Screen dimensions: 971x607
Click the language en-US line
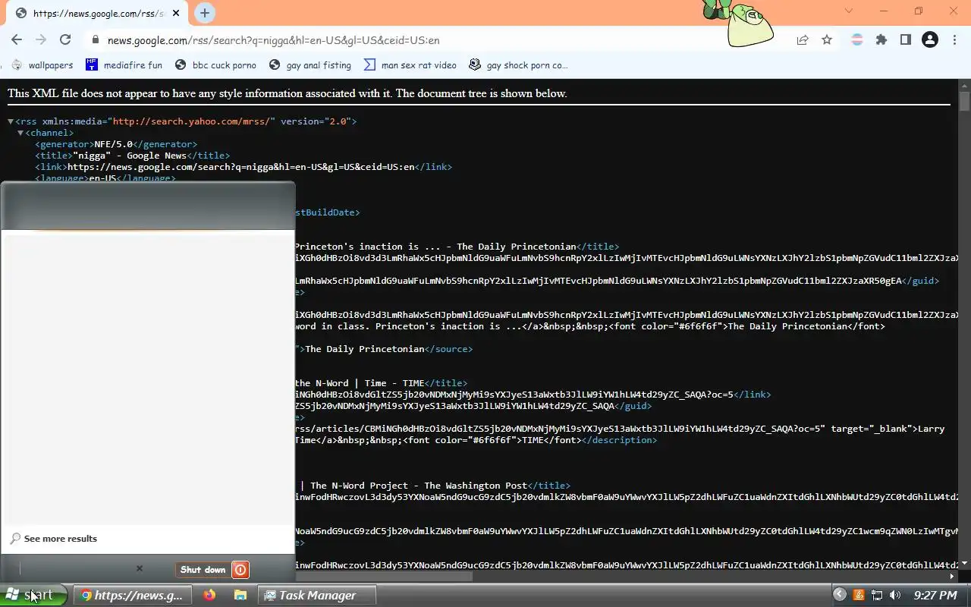pos(105,178)
